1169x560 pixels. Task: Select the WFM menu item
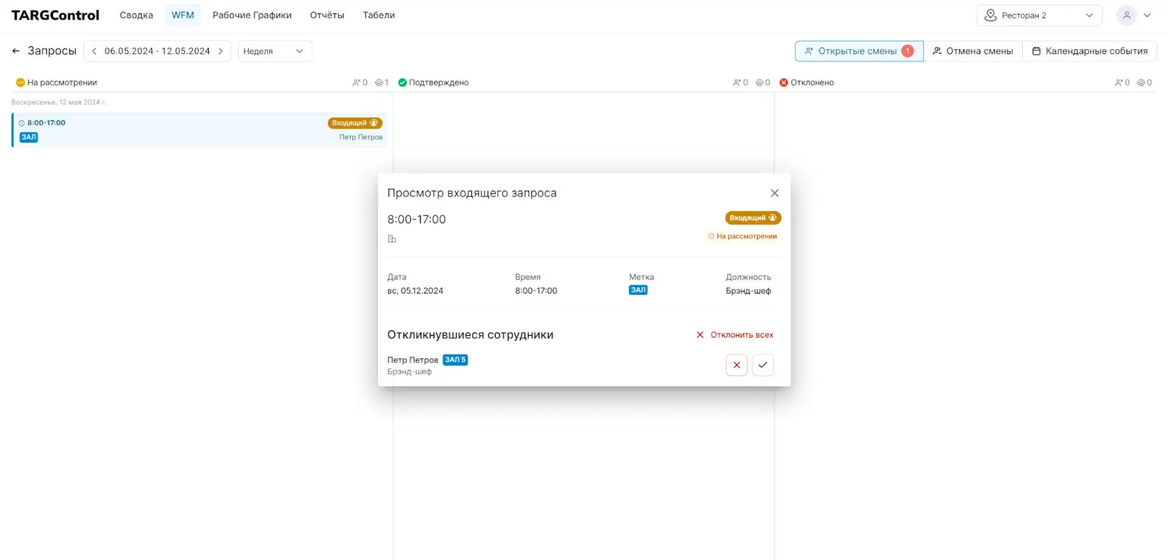[x=183, y=15]
